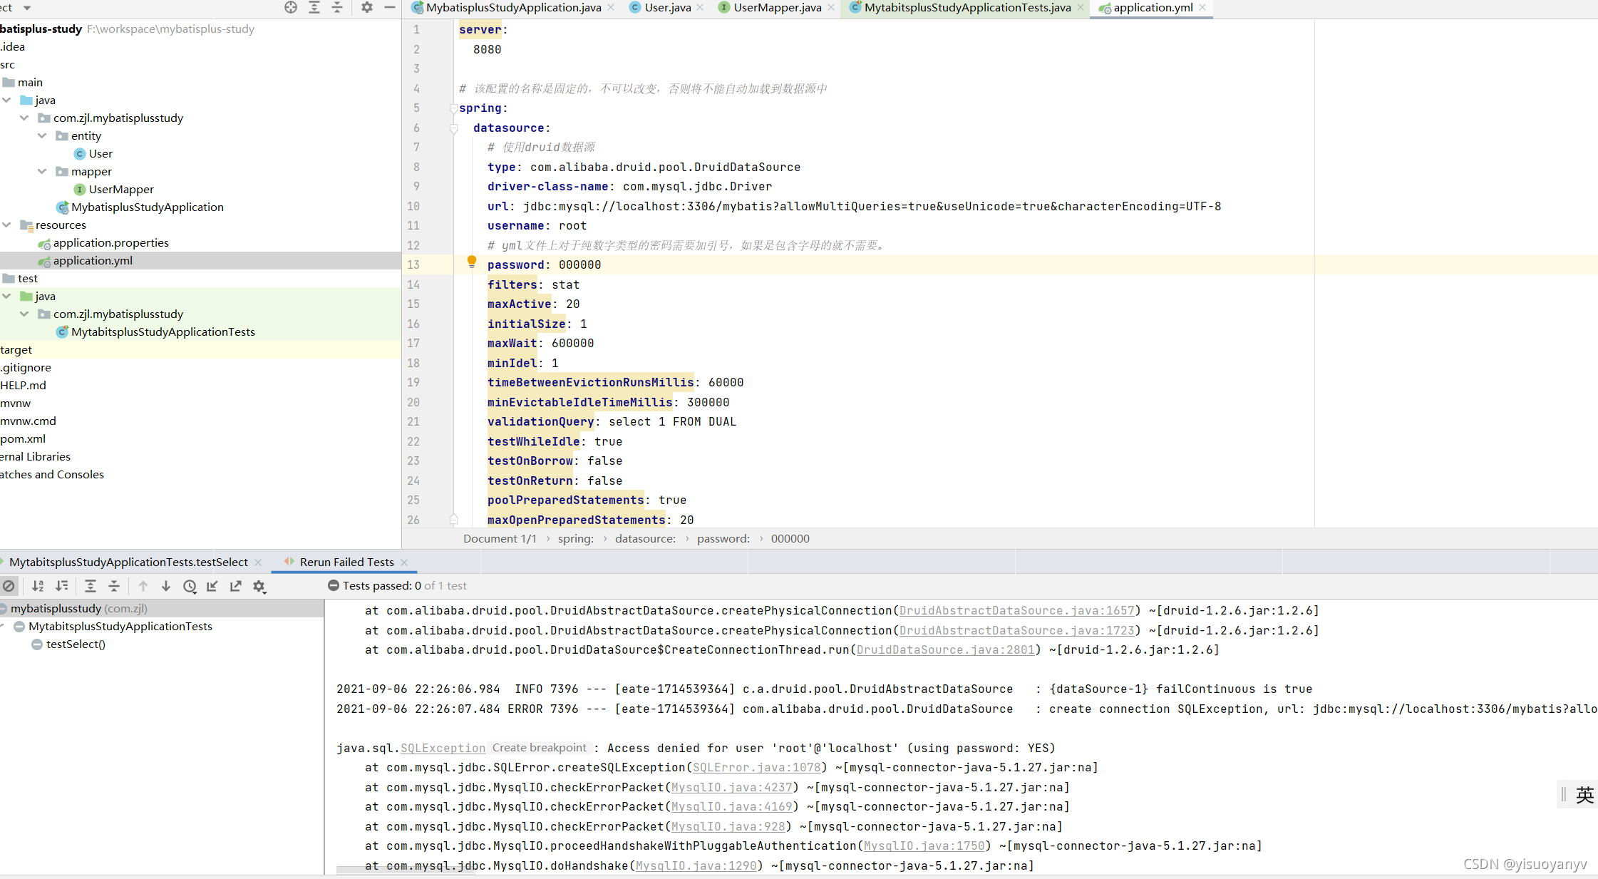This screenshot has width=1598, height=879.
Task: Collapse the entity package
Action: [x=43, y=135]
